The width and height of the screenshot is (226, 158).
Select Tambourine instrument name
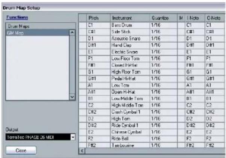coord(123,145)
